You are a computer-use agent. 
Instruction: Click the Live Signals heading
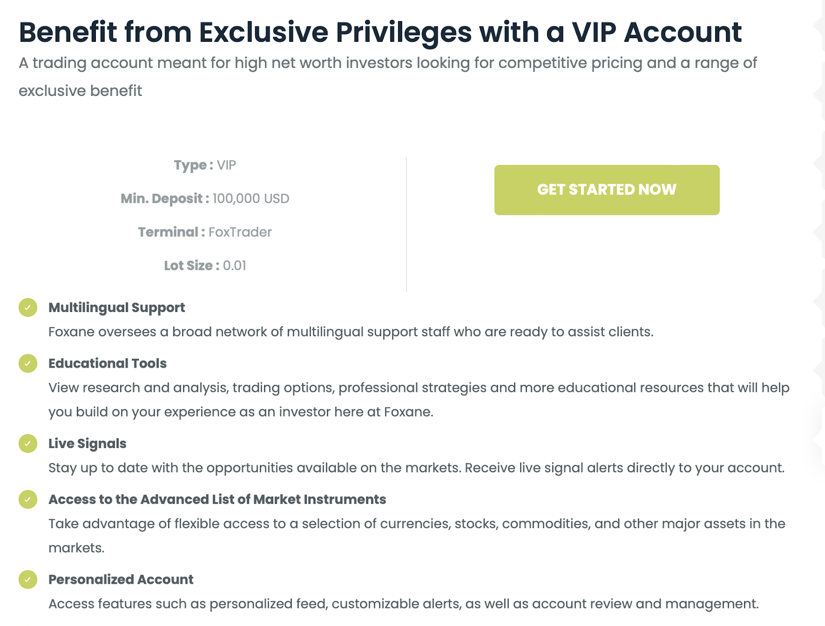tap(87, 443)
